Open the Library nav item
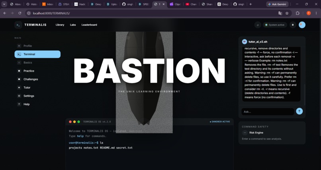 coord(60,25)
